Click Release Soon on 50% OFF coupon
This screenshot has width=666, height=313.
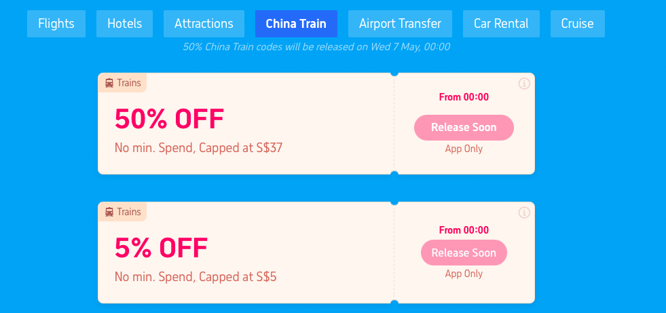click(x=464, y=128)
